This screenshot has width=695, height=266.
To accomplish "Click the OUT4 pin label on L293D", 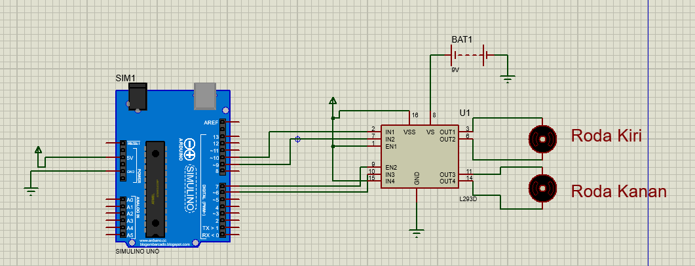I will [447, 181].
